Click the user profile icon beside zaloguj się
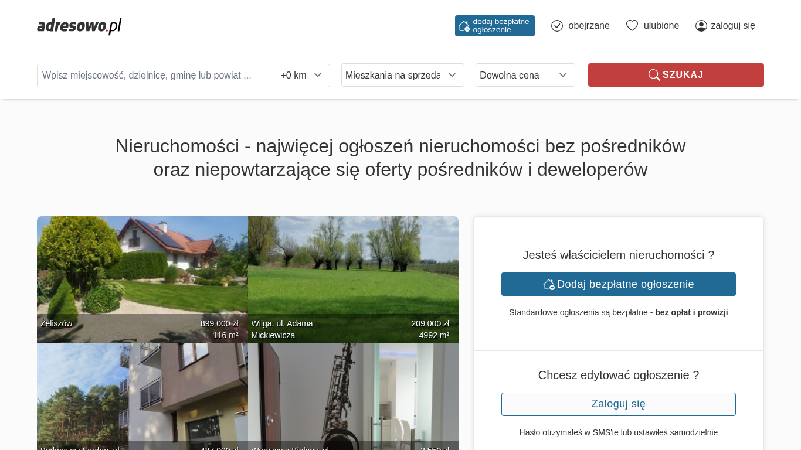 701,26
